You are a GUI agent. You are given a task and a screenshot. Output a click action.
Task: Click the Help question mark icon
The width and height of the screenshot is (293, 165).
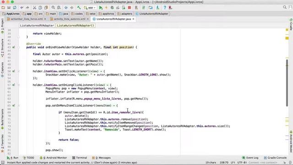coord(165,8)
